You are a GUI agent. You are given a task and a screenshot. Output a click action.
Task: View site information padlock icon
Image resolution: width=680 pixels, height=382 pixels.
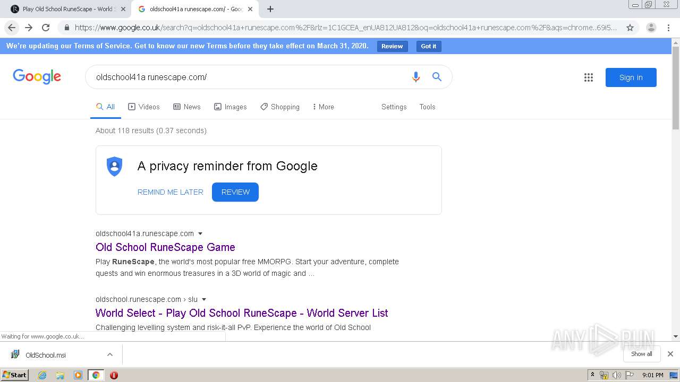[x=66, y=28]
